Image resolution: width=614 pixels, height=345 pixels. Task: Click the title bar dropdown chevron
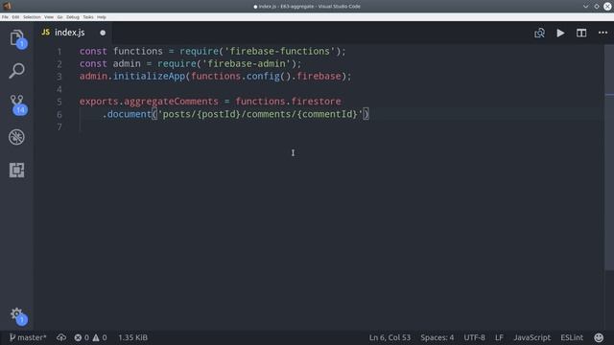click(586, 7)
